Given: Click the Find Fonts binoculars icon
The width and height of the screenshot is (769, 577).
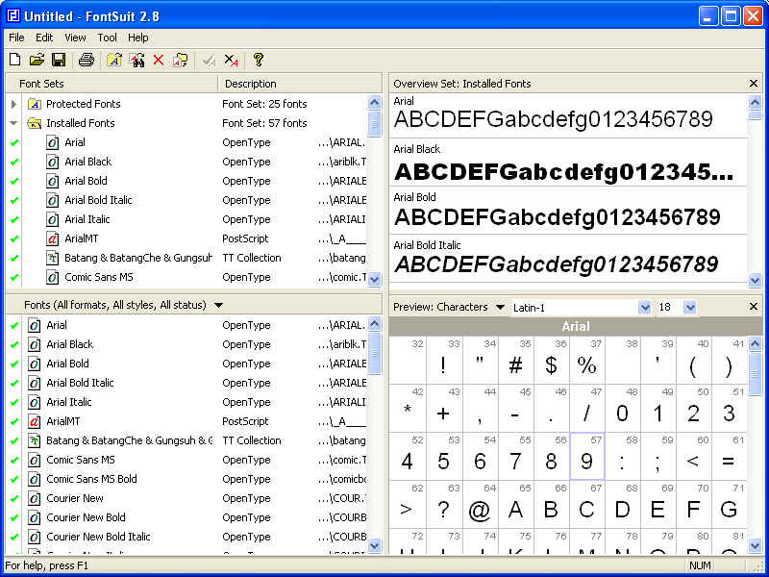Looking at the screenshot, I should point(136,60).
